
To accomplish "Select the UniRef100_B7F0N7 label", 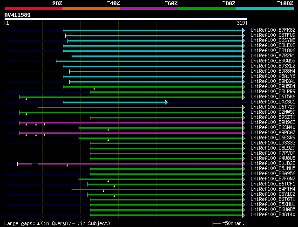I will point(273,179).
